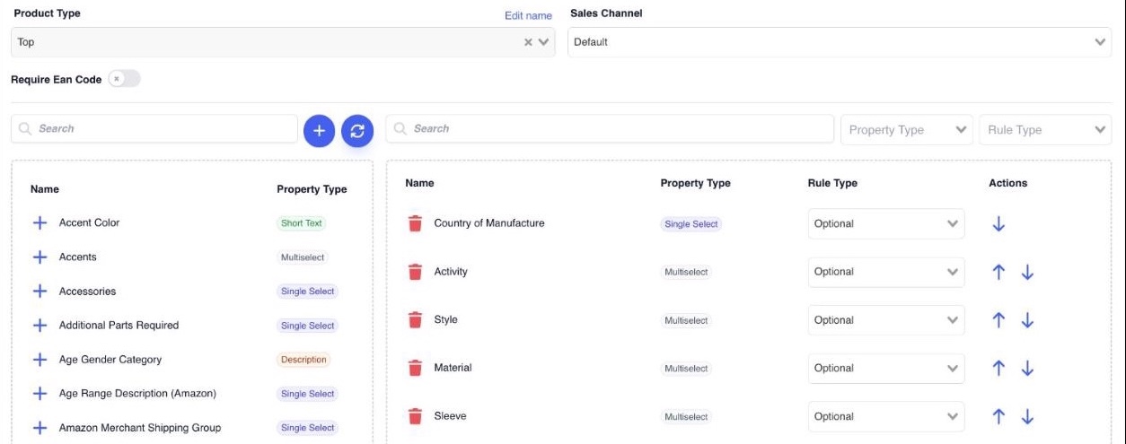The height and width of the screenshot is (444, 1126).
Task: Click the blue plus add property button
Action: click(x=319, y=131)
